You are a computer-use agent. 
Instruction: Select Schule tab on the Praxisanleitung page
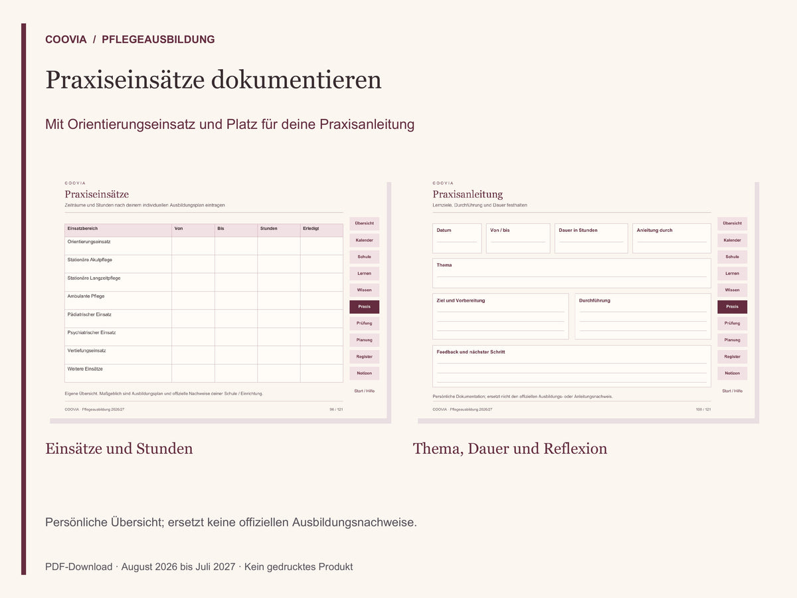[x=732, y=256]
